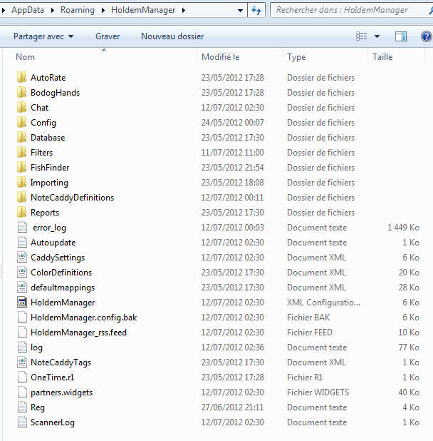Open the BodogHands folder icon
Screen dimensions: 433x441
[21, 92]
